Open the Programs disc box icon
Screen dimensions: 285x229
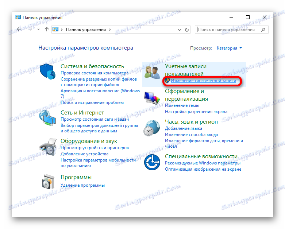point(48,182)
